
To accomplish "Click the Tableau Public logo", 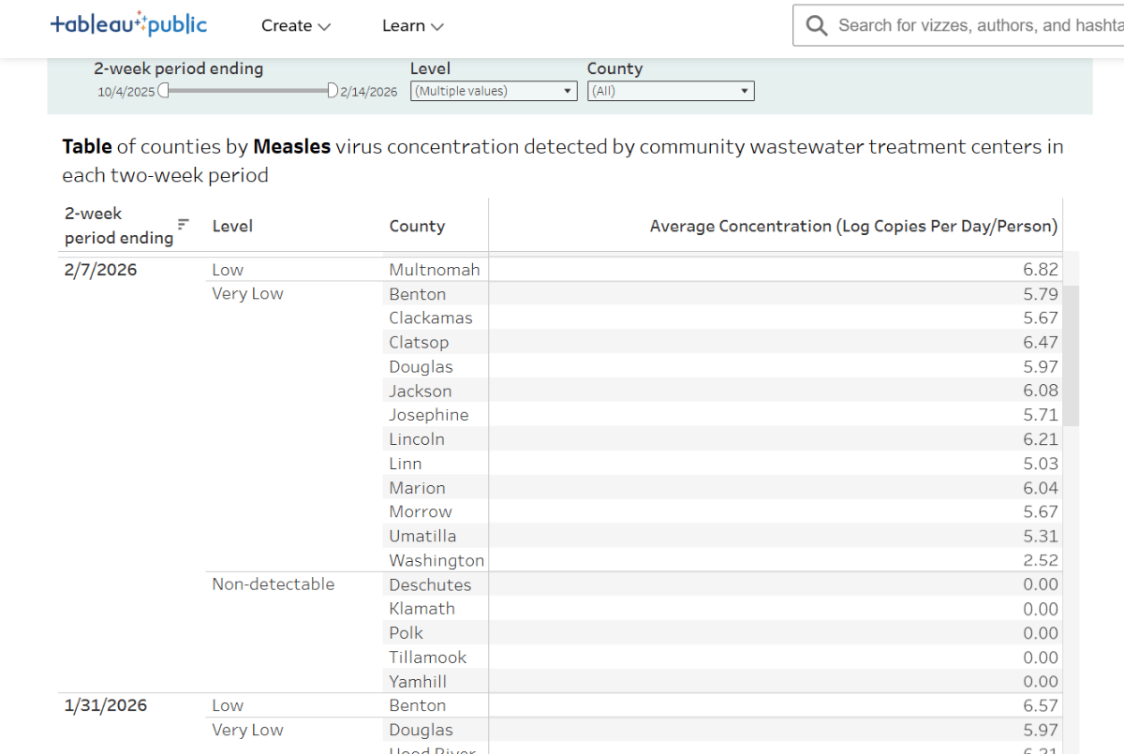I will [x=128, y=24].
